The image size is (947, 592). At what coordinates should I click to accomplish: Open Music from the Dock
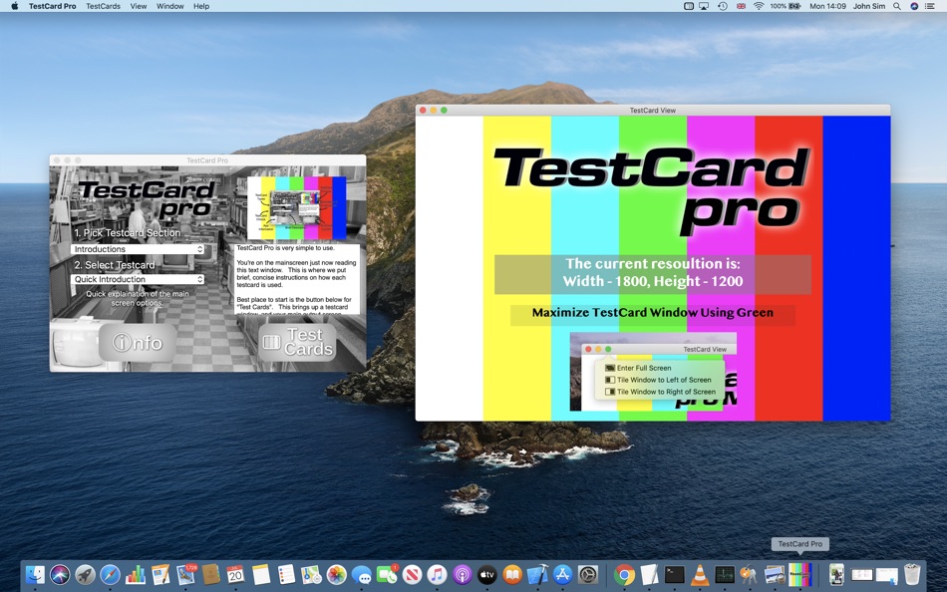[438, 574]
